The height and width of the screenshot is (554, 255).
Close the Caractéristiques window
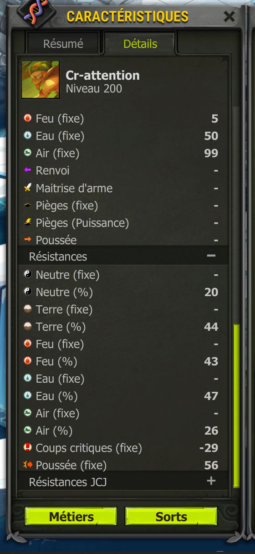[229, 17]
